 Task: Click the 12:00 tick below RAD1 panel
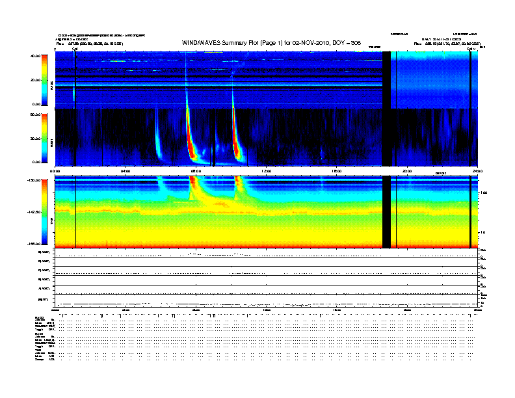(x=266, y=171)
